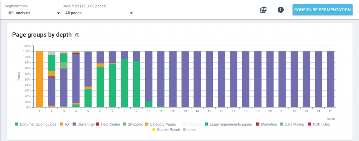The height and width of the screenshot is (141, 359).
Task: Toggle the PDF / Doc legend entry
Action: [x=318, y=124]
